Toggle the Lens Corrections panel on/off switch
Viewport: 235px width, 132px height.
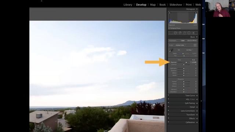point(169,111)
